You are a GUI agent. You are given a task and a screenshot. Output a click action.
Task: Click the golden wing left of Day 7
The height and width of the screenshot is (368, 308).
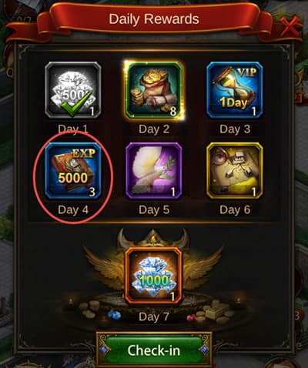[105, 268]
